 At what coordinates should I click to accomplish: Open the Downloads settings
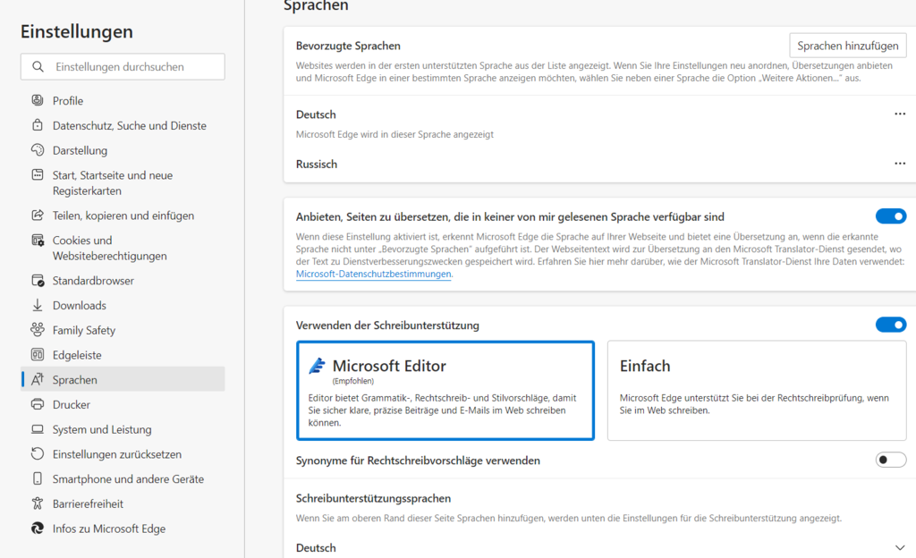(x=123, y=305)
